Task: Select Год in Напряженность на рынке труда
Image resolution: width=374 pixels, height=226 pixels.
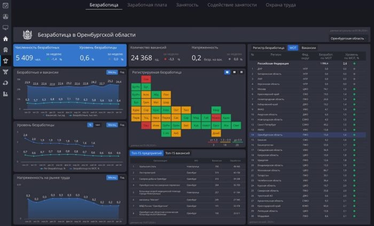Action: pos(122,177)
